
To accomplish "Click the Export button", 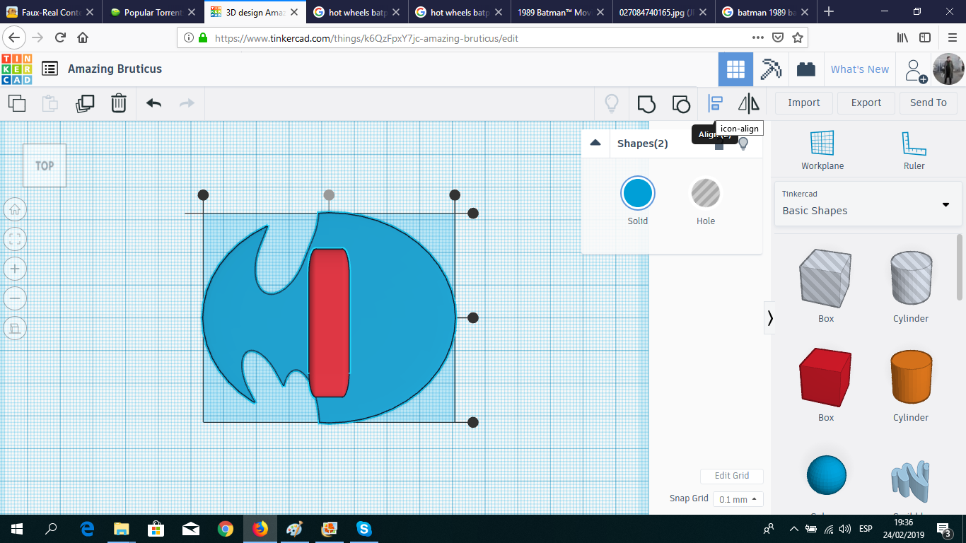I will (x=866, y=103).
